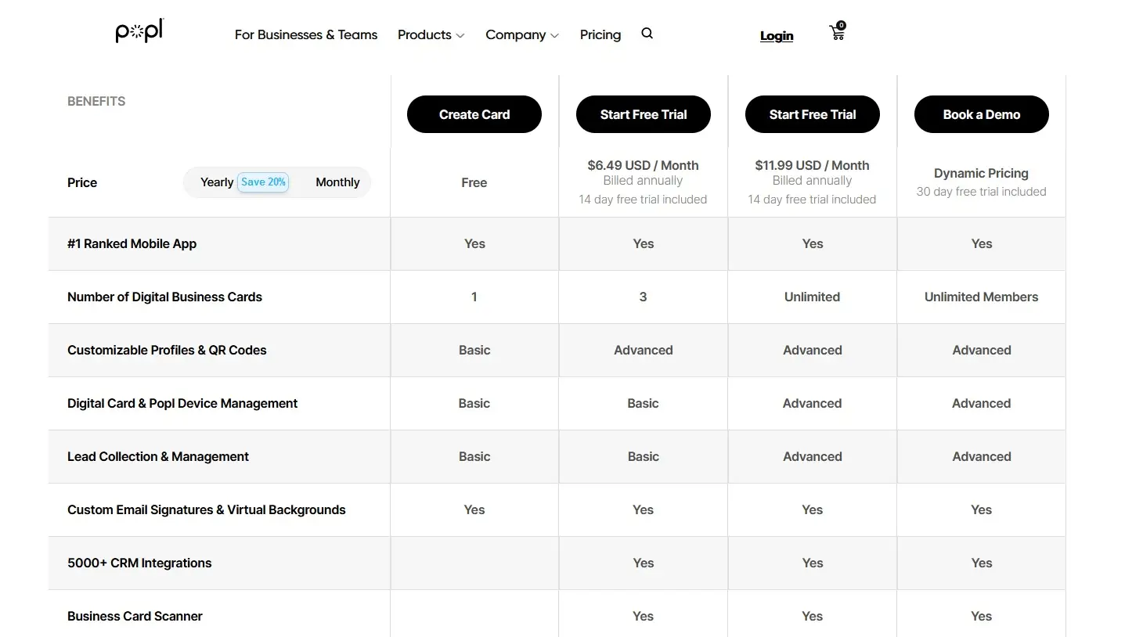
Task: Click the Save 20% badge
Action: pos(263,182)
